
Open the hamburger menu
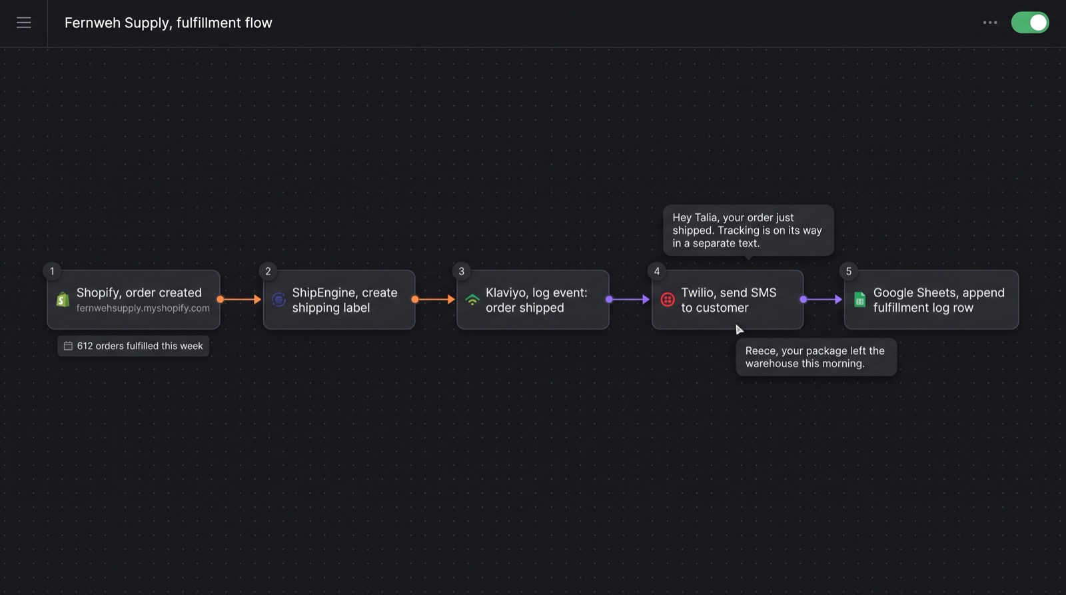coord(24,23)
